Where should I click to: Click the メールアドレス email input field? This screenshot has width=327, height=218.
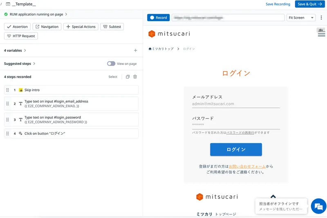(236, 104)
